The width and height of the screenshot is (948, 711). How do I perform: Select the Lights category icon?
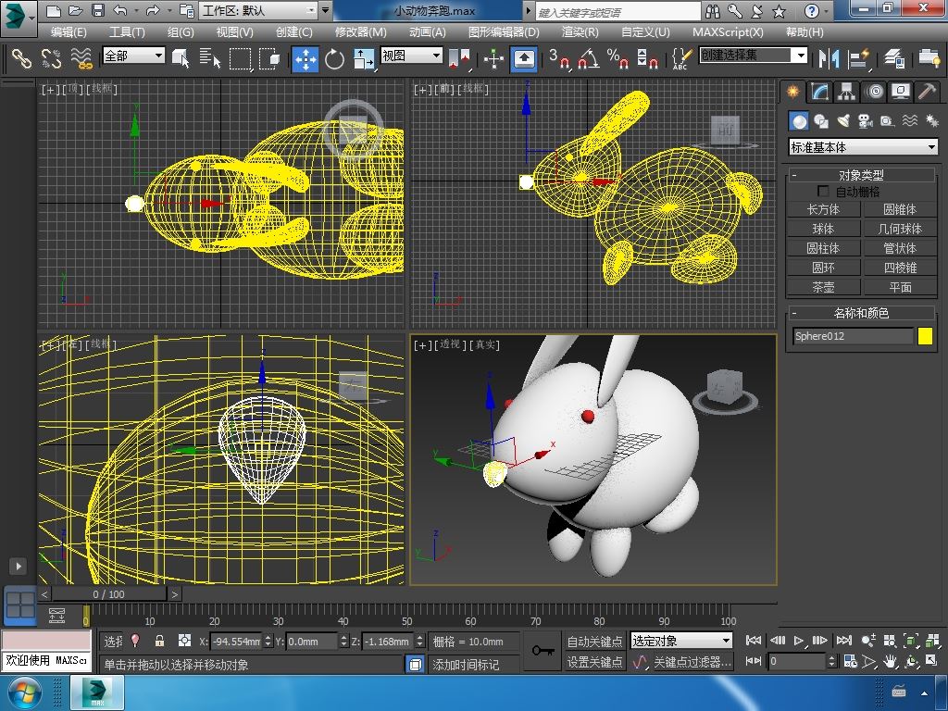[843, 121]
